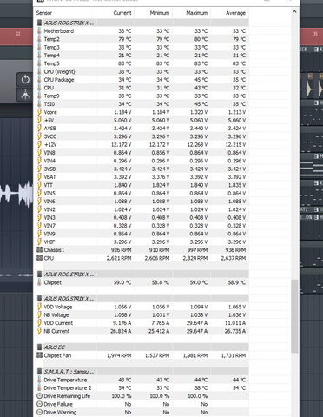Click the sensor list vertical scrollbar thumb
323x417 pixels.
294,316
